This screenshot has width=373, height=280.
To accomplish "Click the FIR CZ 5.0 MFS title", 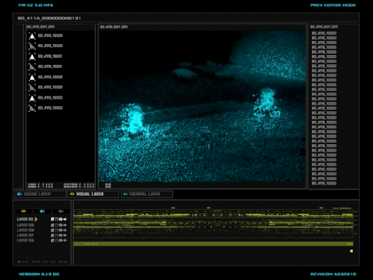I will 36,5.
